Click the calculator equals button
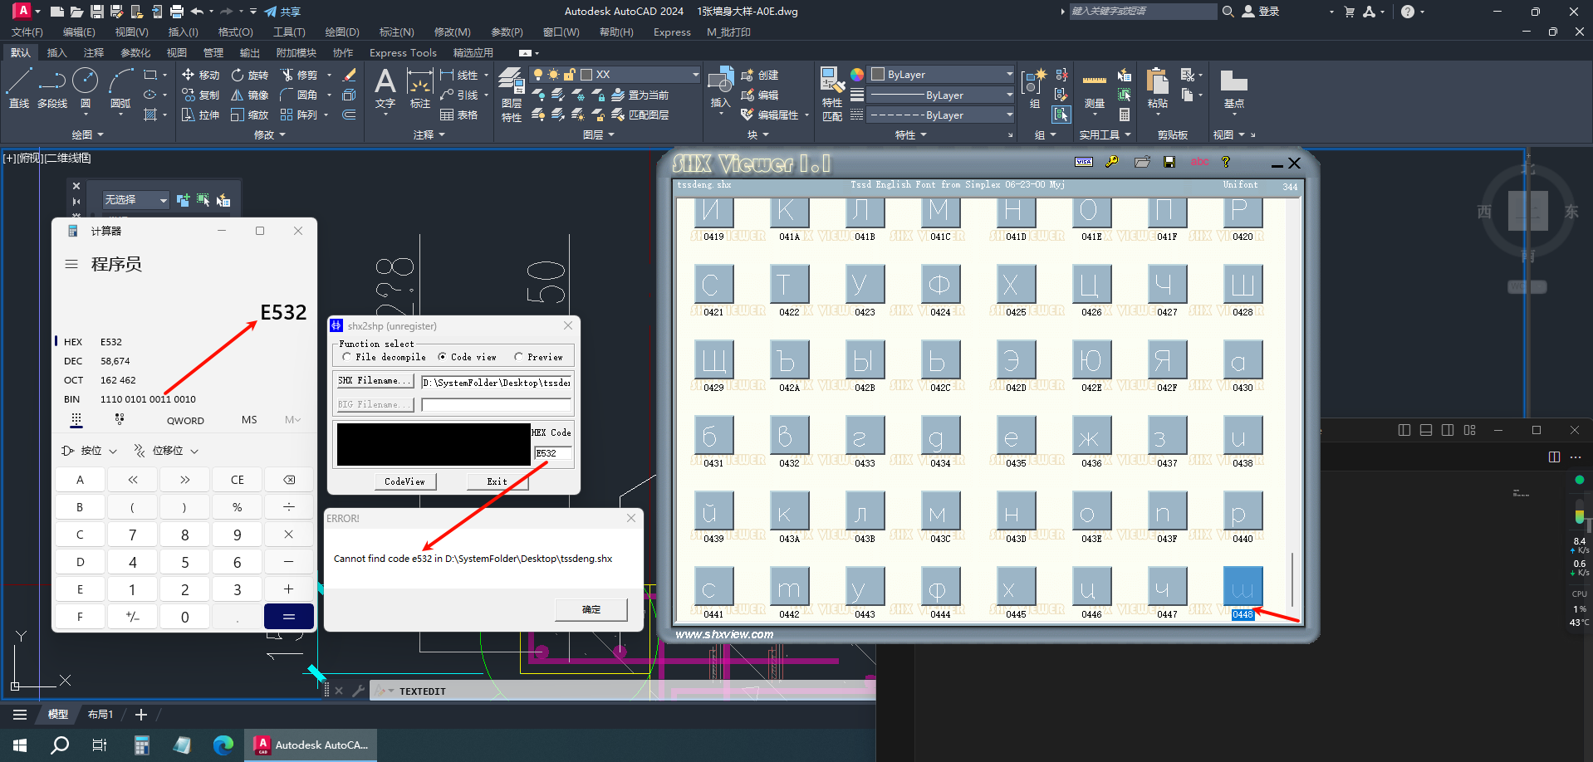The width and height of the screenshot is (1593, 762). point(288,617)
